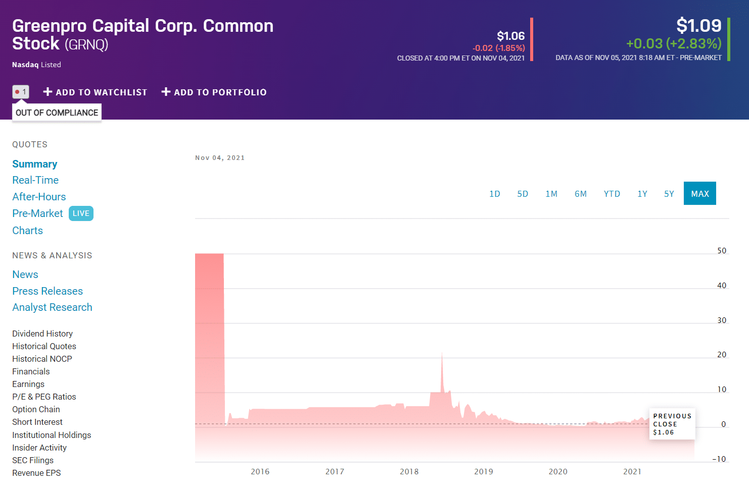Click the 2016 axis label

tap(260, 472)
